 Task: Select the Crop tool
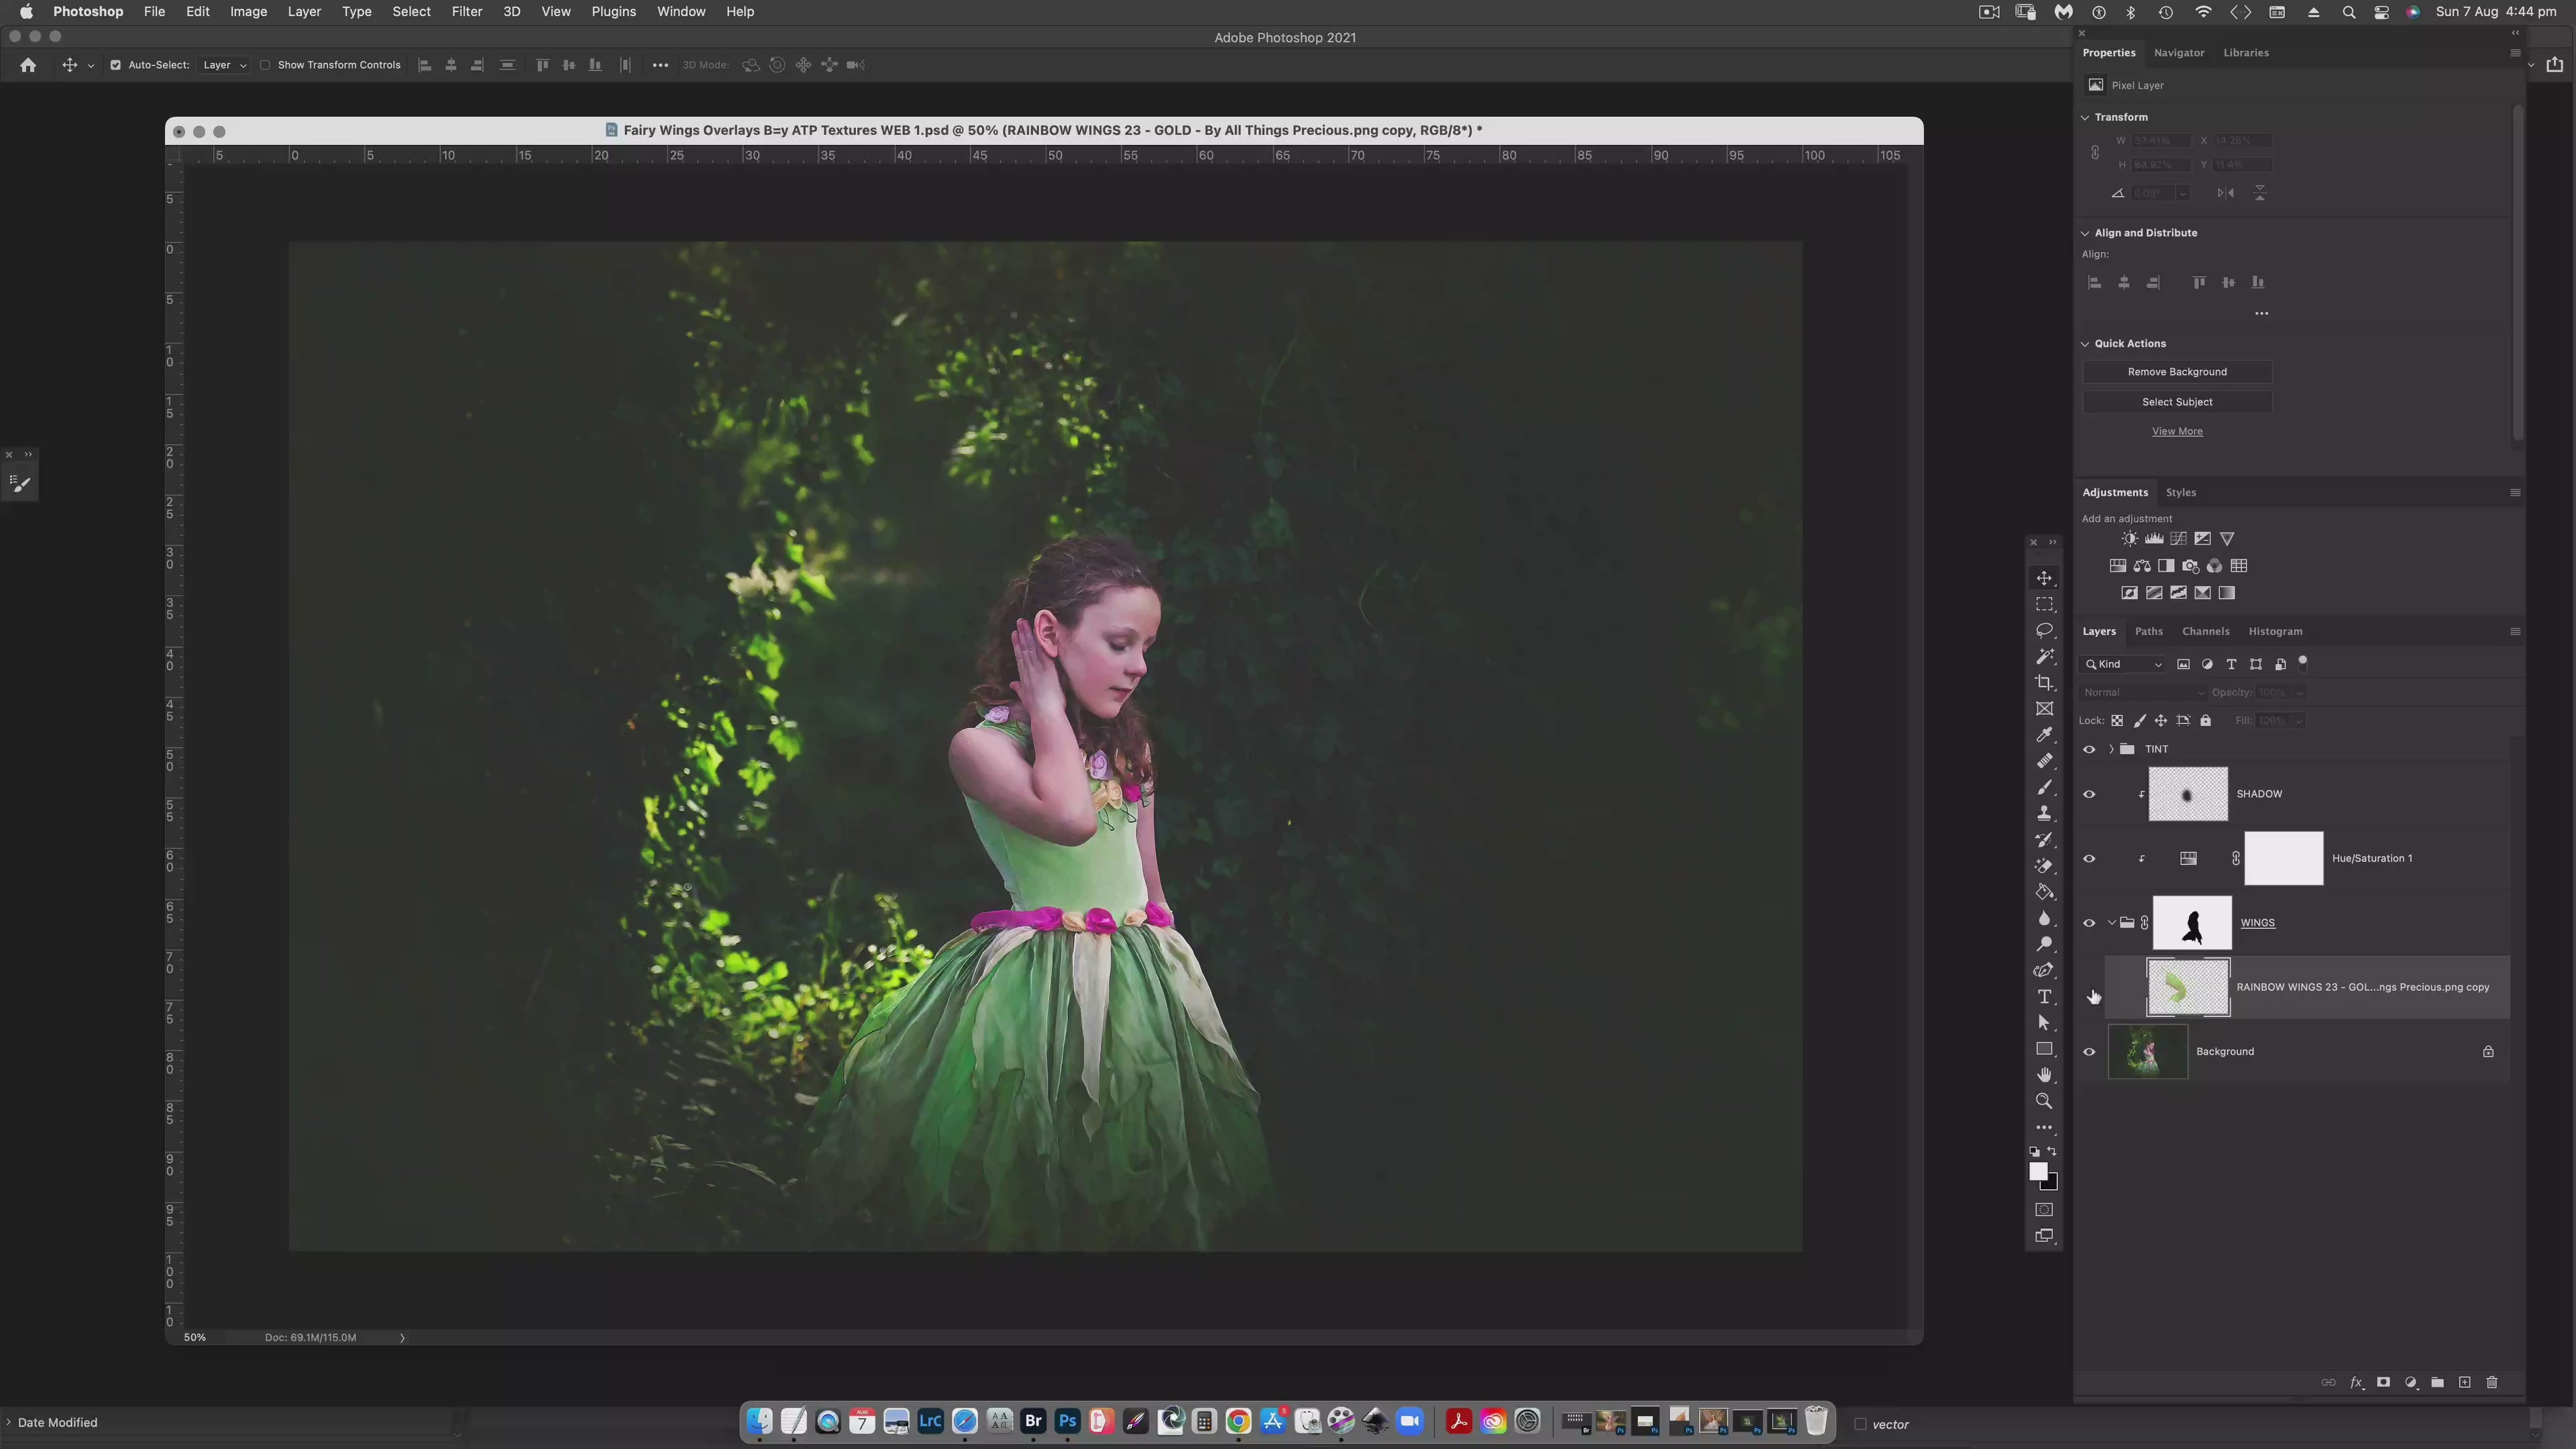2044,683
